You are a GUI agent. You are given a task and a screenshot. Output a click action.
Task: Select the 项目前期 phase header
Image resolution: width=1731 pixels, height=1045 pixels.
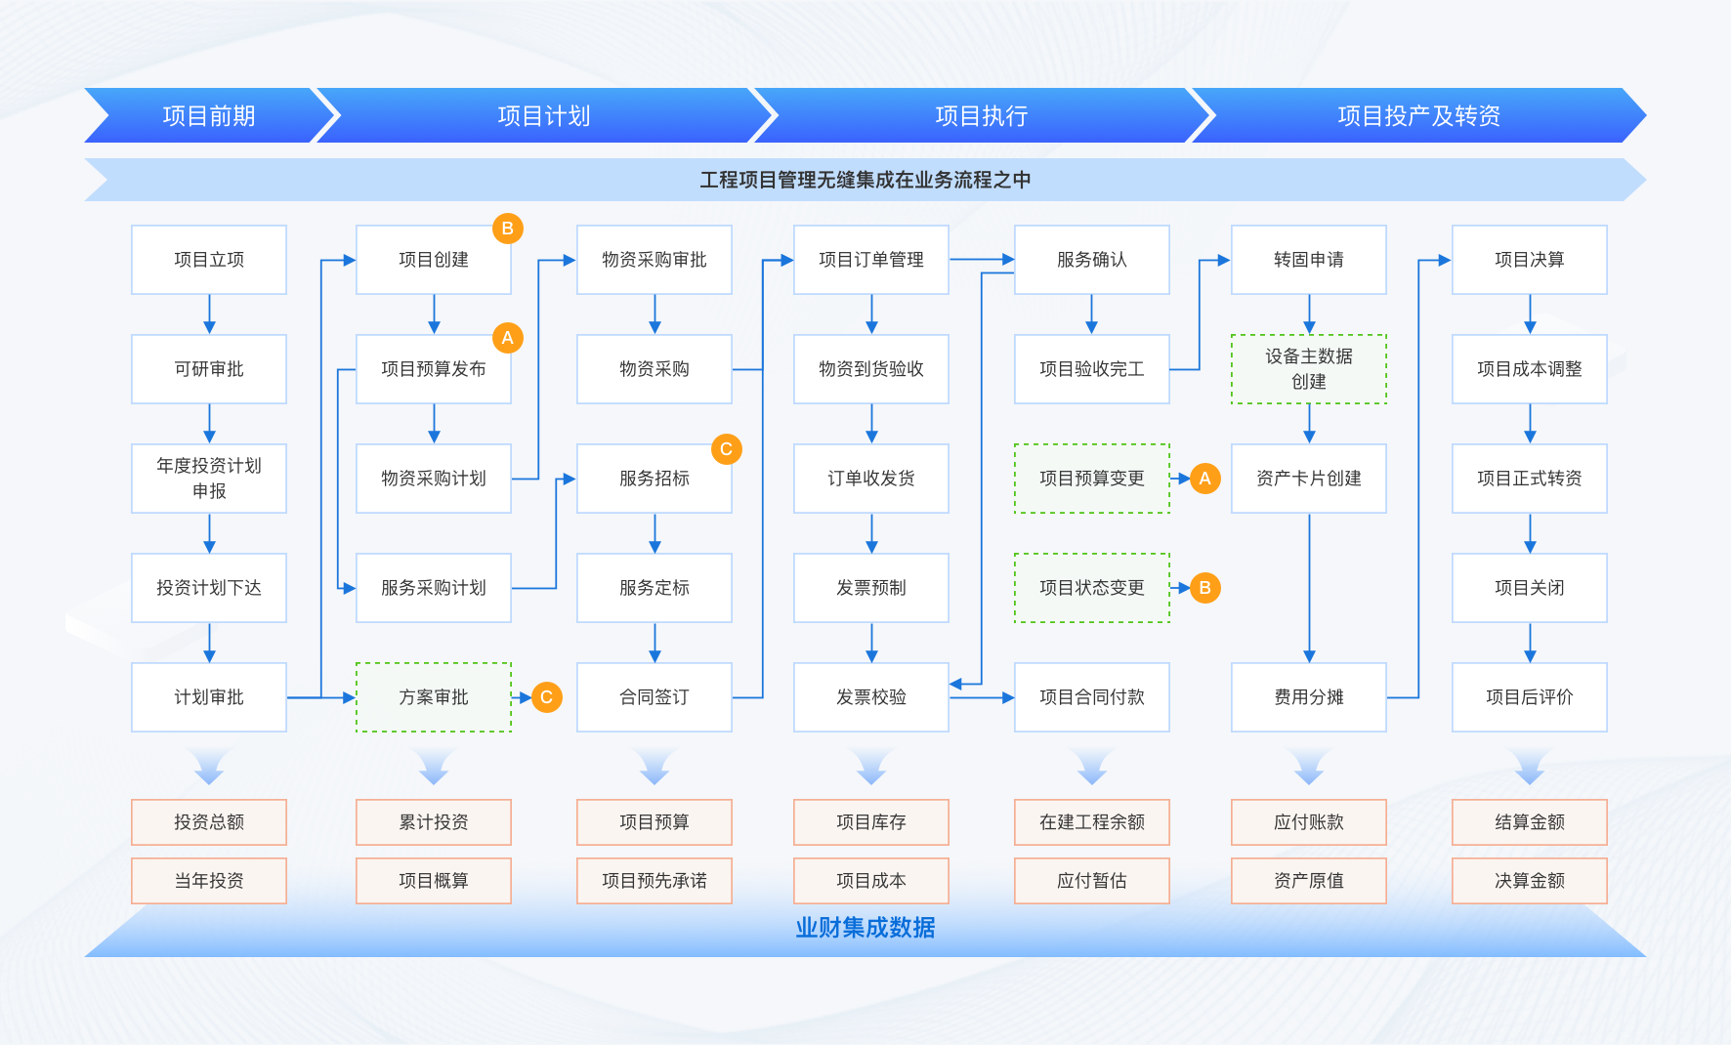pyautogui.click(x=209, y=116)
